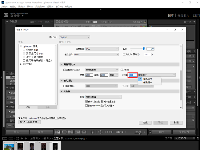Select grid view icon in toolbar
This screenshot has height=150, width=200.
click(x=58, y=132)
